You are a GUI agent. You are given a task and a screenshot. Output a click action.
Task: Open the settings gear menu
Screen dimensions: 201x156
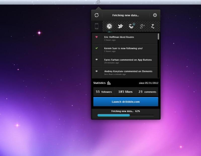[155, 15]
